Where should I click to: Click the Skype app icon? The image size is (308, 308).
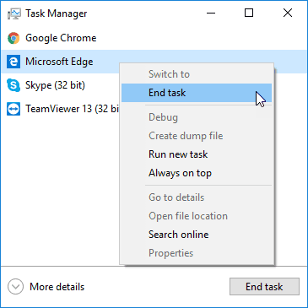click(14, 85)
